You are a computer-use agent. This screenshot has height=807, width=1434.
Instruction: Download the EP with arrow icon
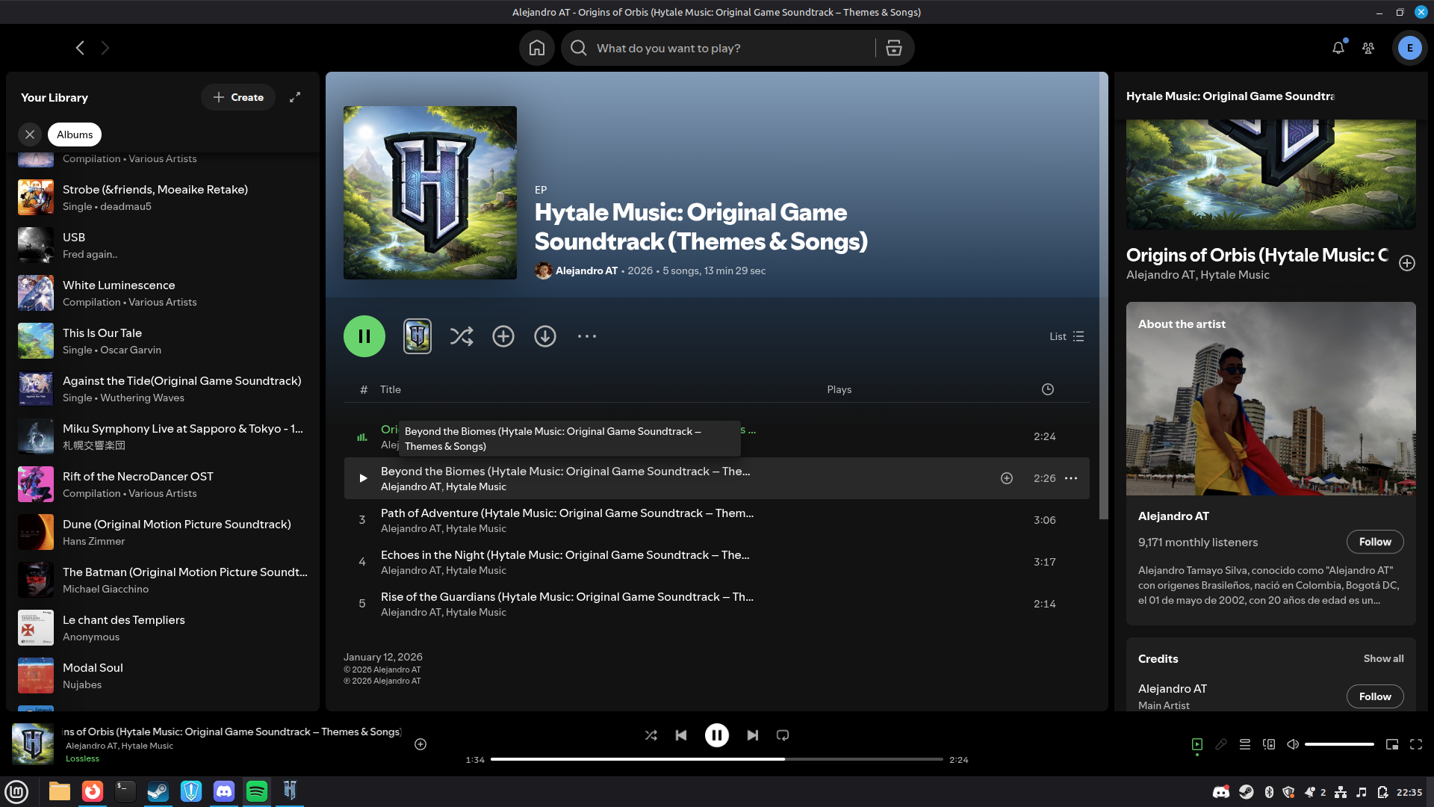point(544,336)
